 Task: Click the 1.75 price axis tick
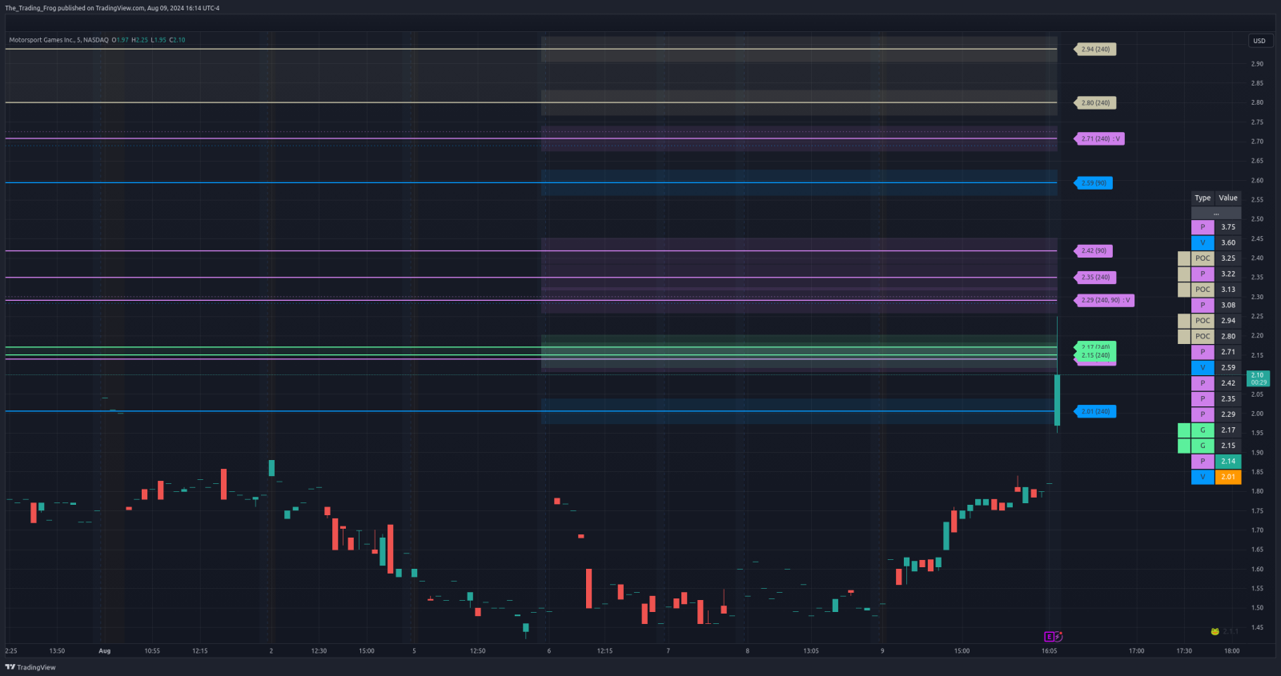coord(1257,511)
